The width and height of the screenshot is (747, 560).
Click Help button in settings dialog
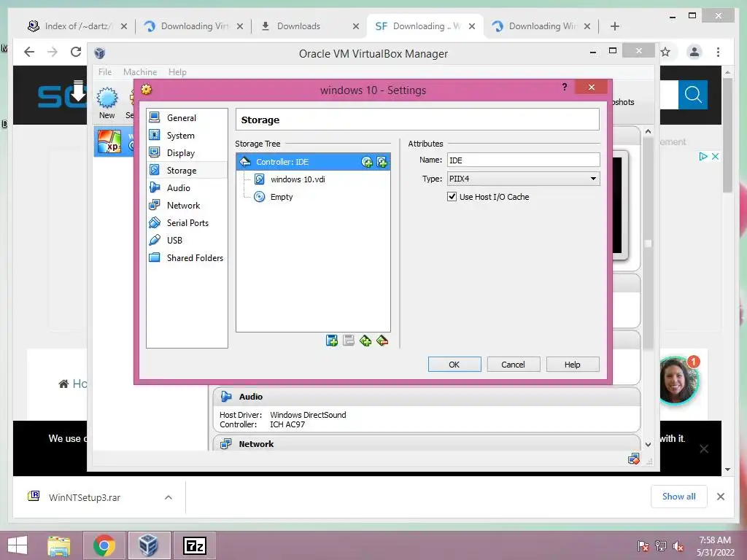click(x=572, y=365)
